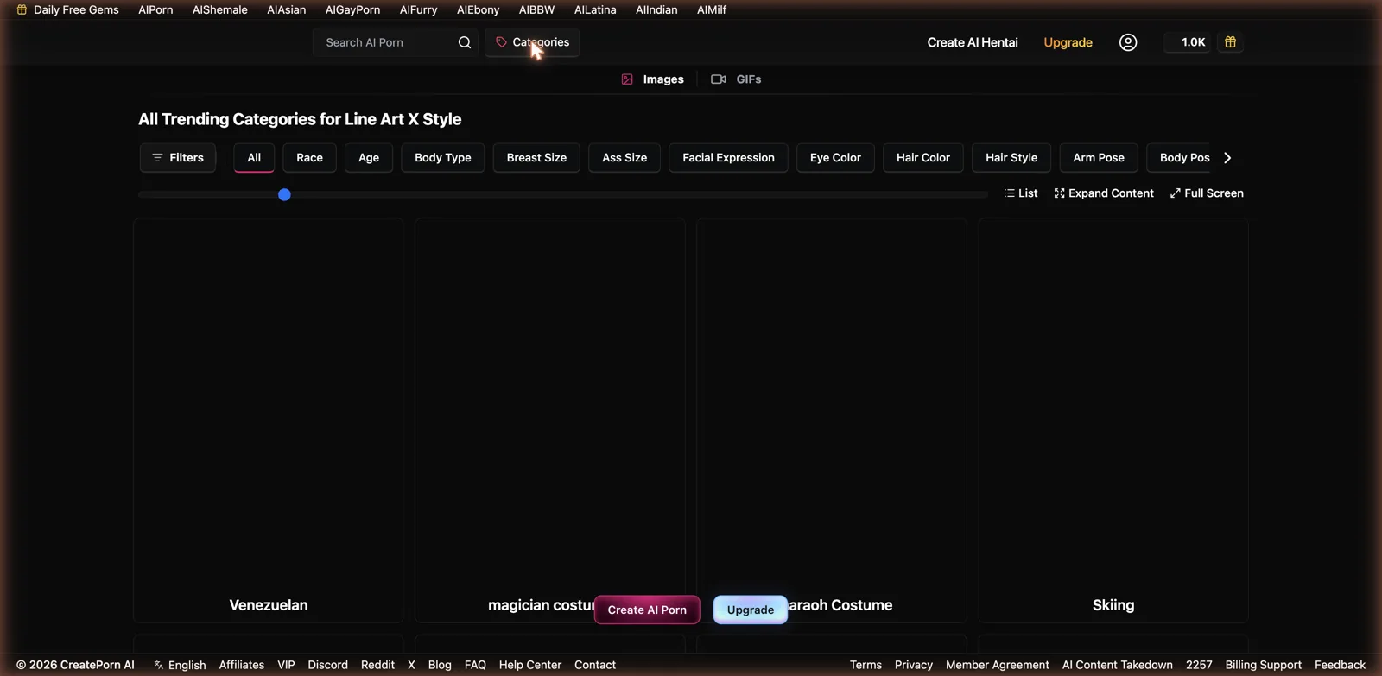This screenshot has height=676, width=1382.
Task: Select the Arm Pose filter chip
Action: point(1099,158)
